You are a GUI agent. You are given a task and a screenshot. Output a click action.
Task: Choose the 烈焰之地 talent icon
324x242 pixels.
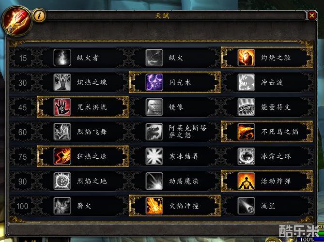point(62,181)
